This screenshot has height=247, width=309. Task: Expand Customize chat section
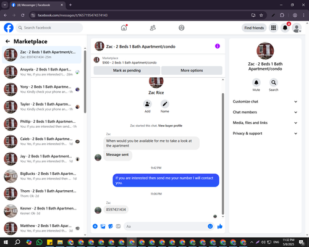(265, 101)
